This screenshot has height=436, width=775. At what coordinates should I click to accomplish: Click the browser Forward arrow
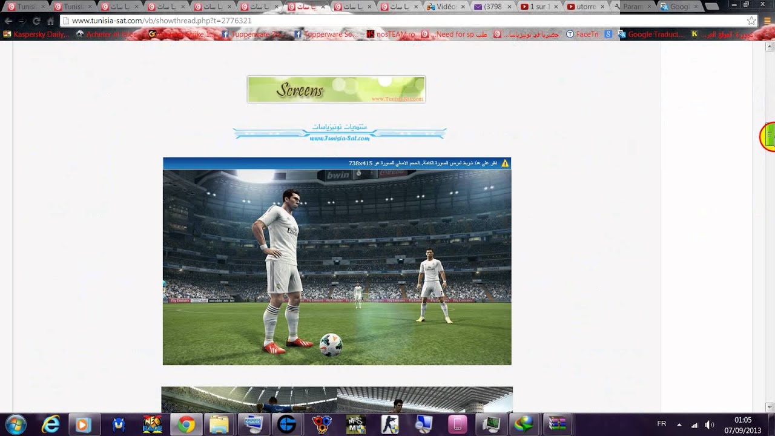(x=22, y=21)
